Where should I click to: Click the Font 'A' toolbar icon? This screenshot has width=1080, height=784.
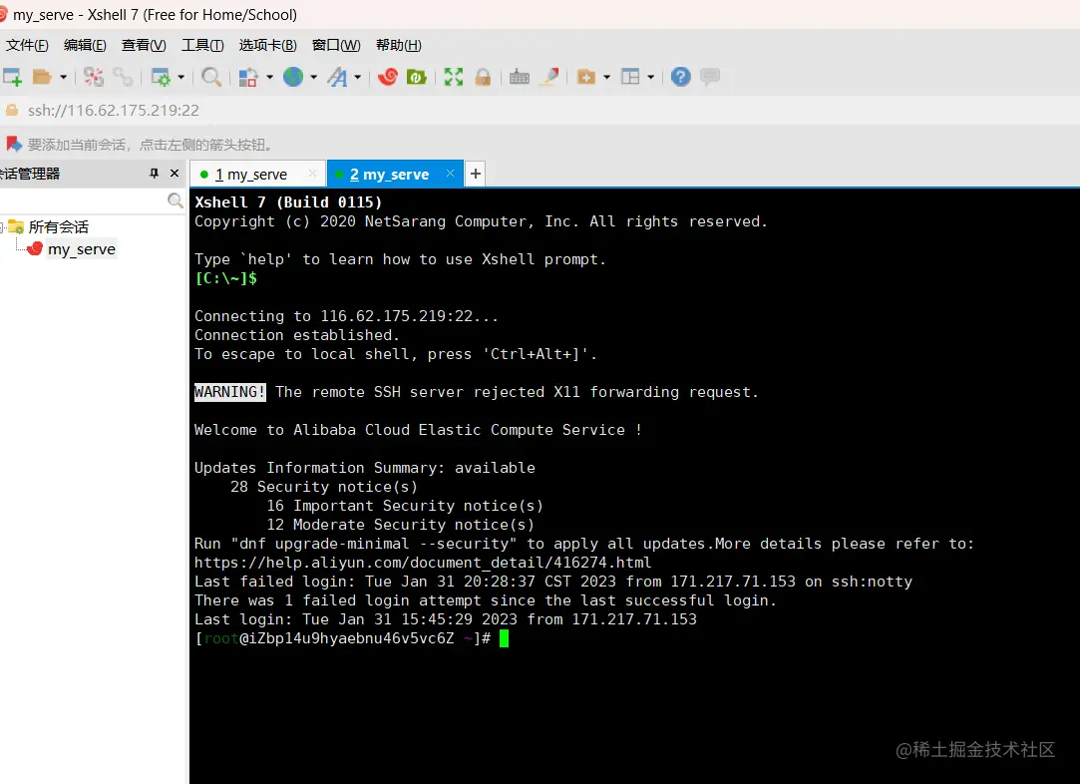[337, 77]
